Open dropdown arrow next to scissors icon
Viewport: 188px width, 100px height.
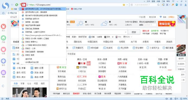pos(170,5)
